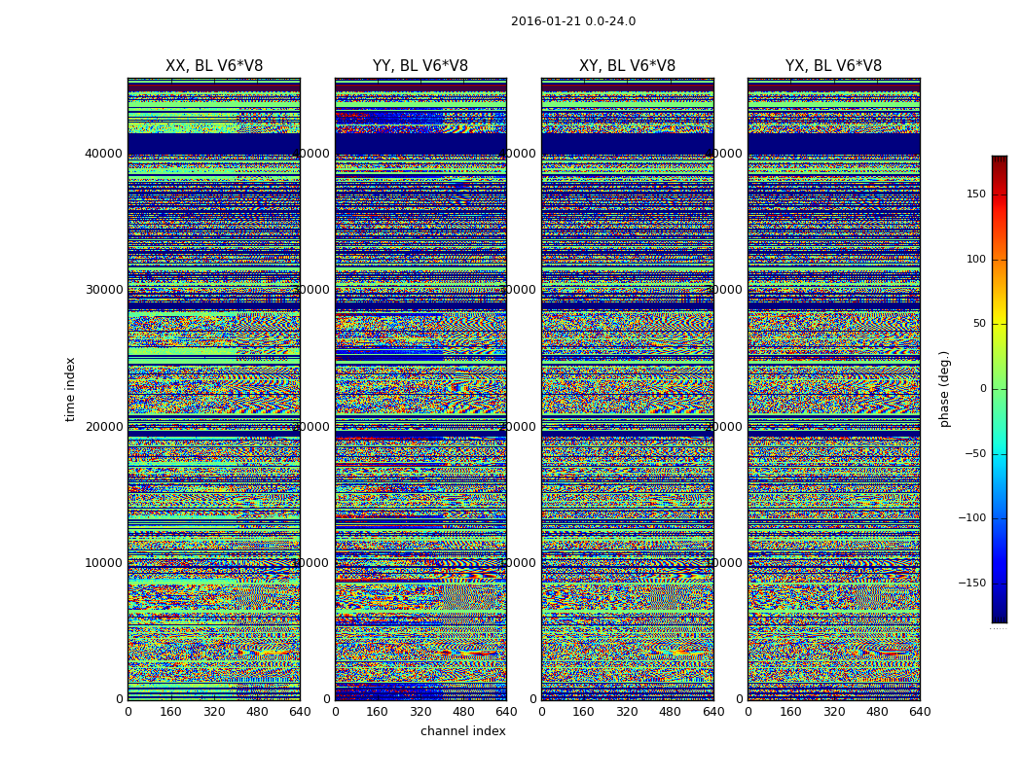The height and width of the screenshot is (778, 1022).
Task: Click the 10000 y-tick label of XX panel
Action: coord(103,562)
